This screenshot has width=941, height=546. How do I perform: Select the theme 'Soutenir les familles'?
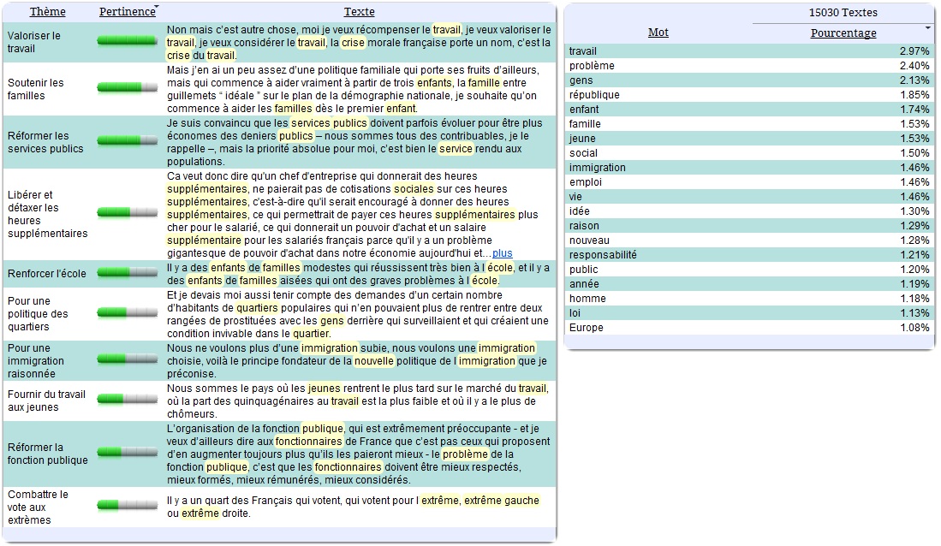[35, 89]
